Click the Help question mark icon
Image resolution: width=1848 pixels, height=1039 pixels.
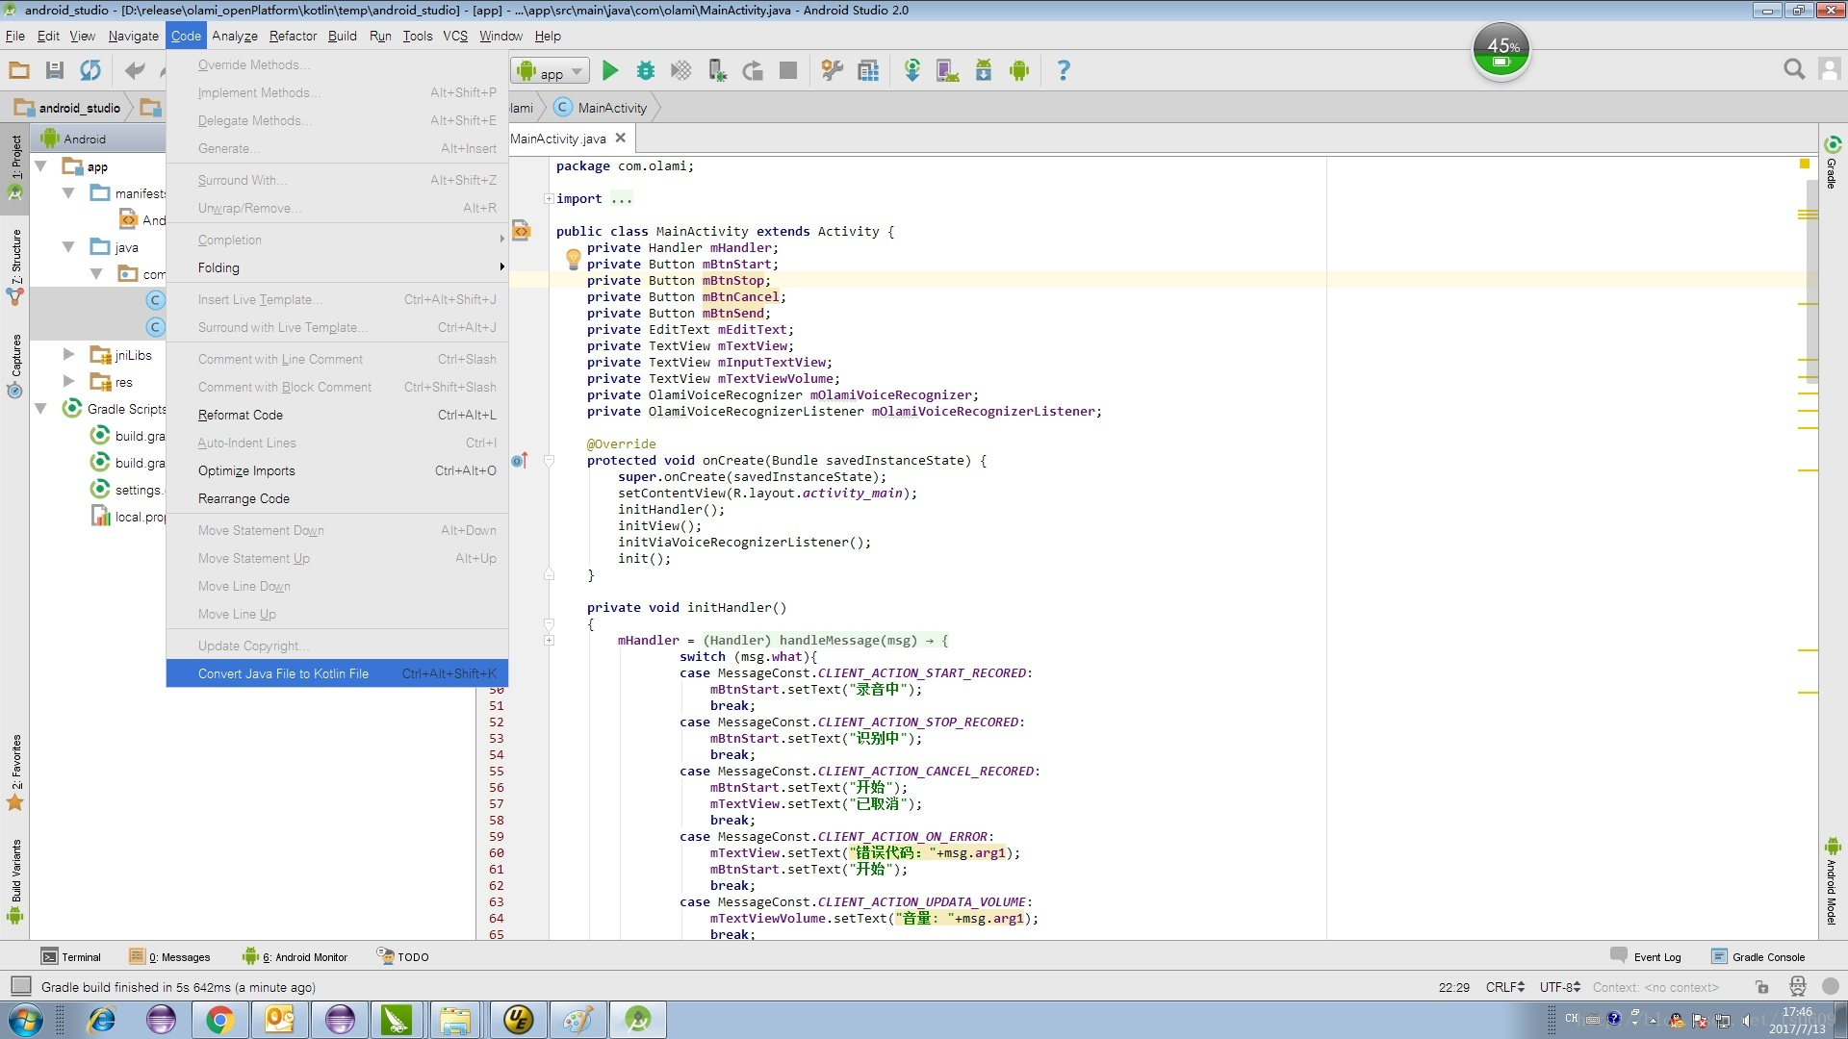click(x=1063, y=70)
